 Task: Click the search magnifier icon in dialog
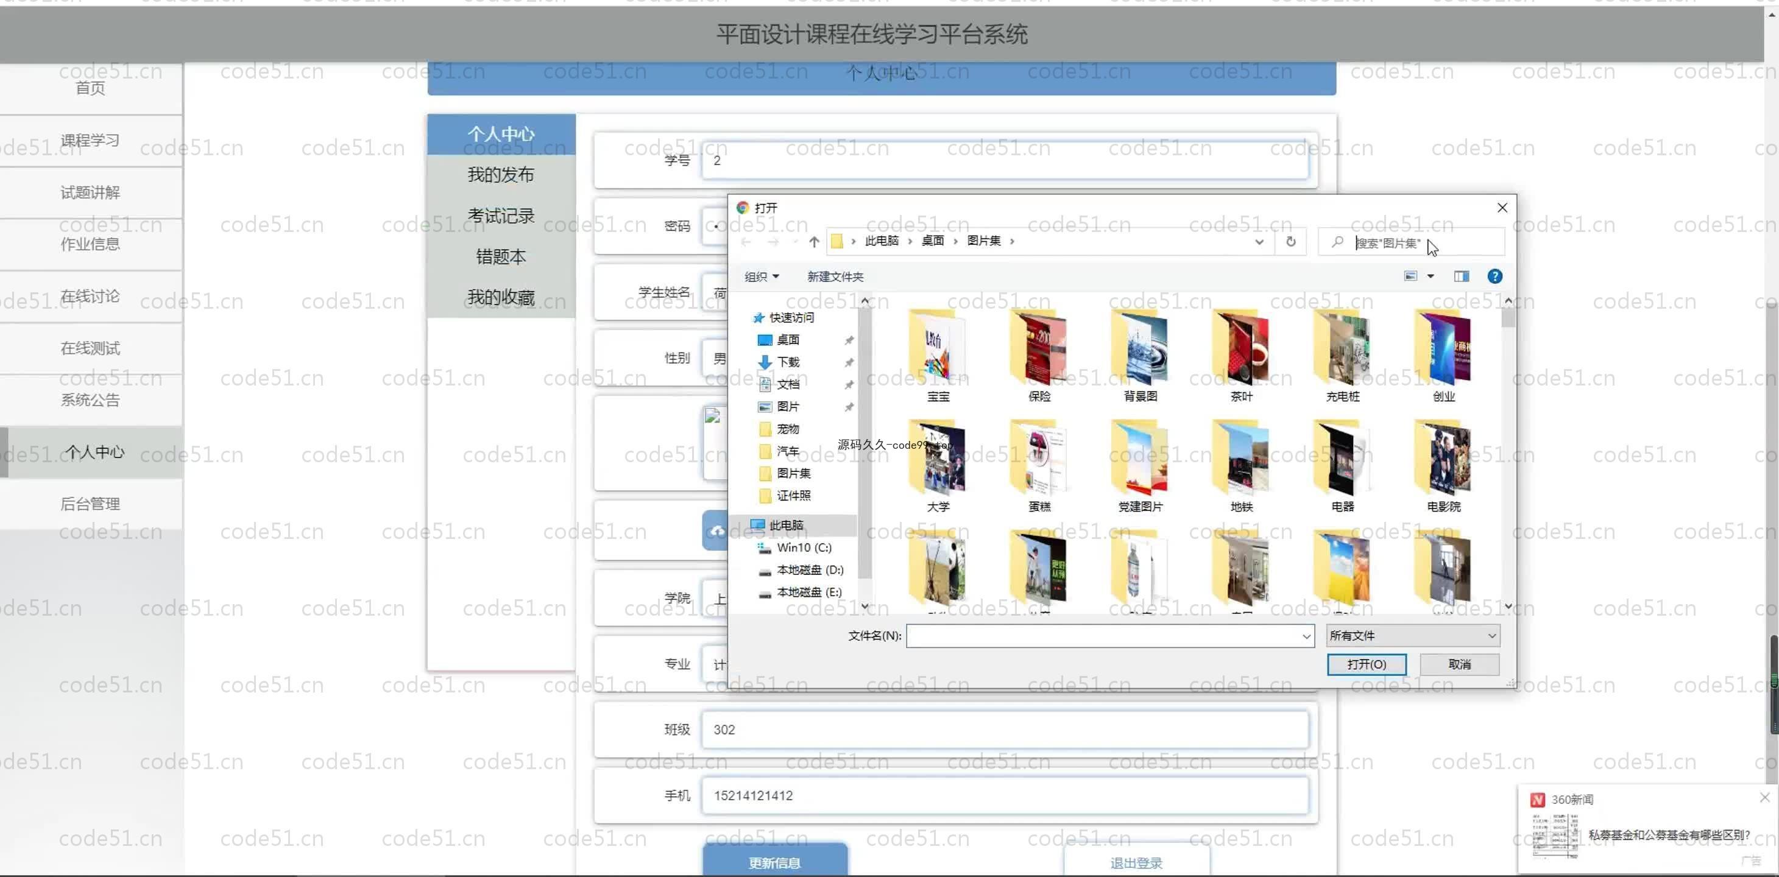point(1338,242)
